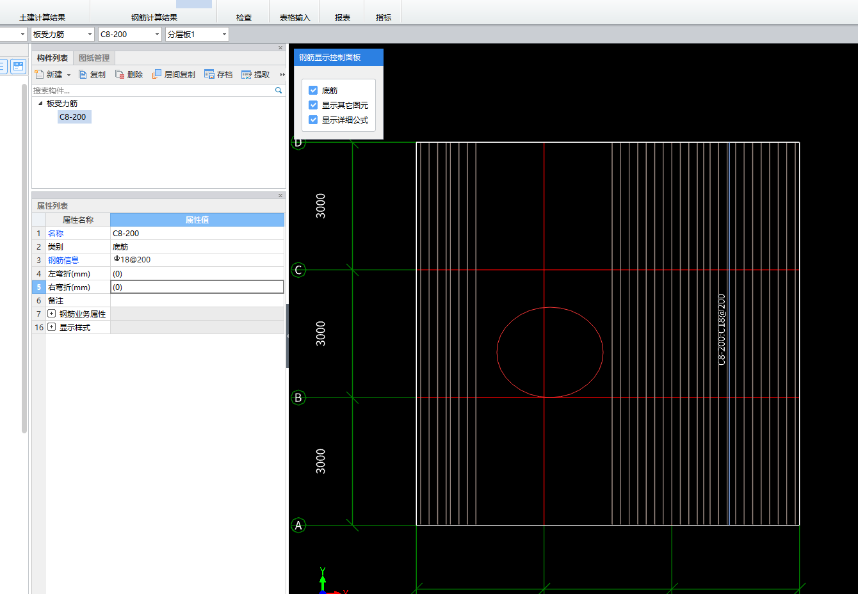
Task: Open the 报表 ribbon group
Action: point(343,17)
